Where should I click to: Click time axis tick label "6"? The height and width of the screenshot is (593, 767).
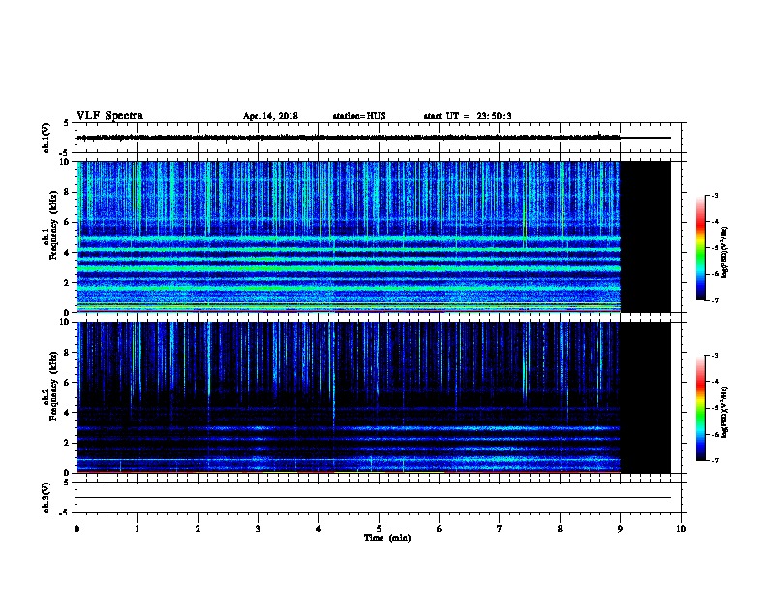(439, 529)
